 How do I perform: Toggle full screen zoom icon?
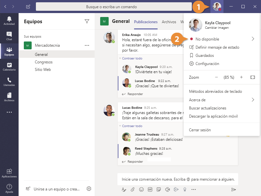click(x=252, y=77)
